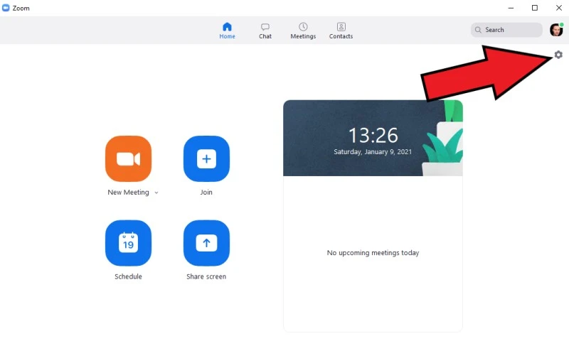569x341 pixels.
Task: Start a New Meeting with the orange camera icon
Action: coord(128,158)
